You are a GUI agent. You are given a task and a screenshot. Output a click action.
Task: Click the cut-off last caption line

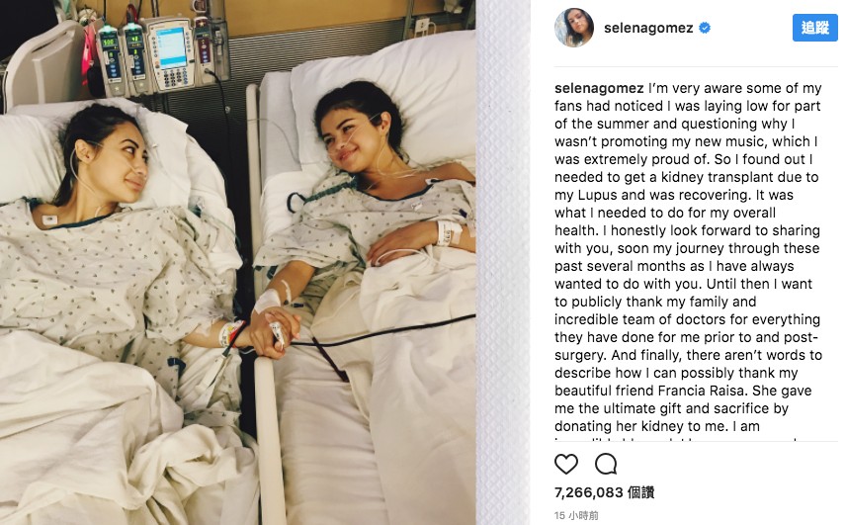675,440
